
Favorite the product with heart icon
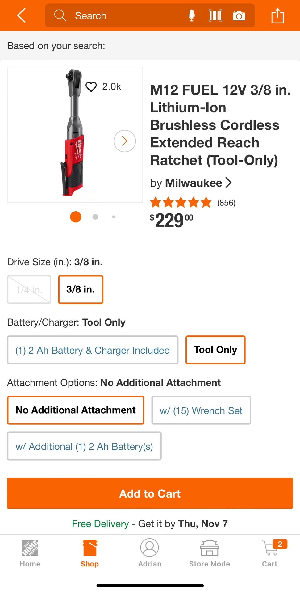click(x=91, y=87)
